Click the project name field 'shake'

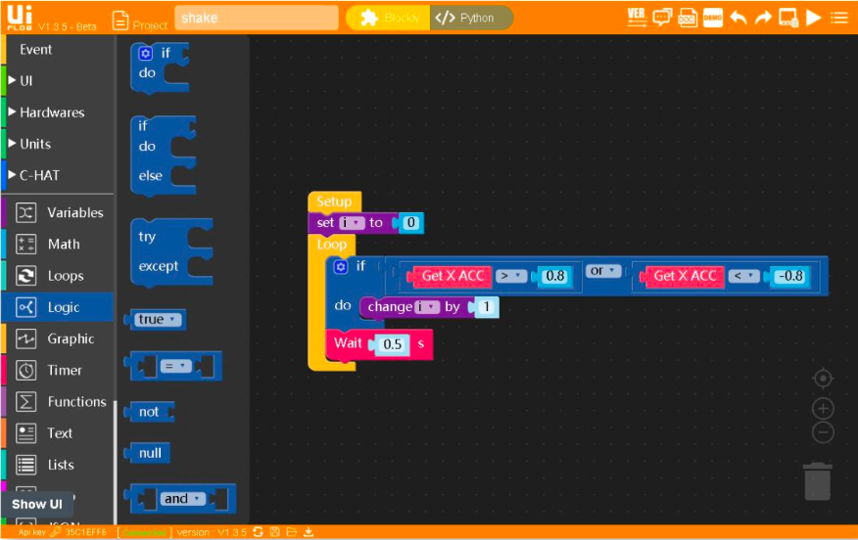point(256,18)
